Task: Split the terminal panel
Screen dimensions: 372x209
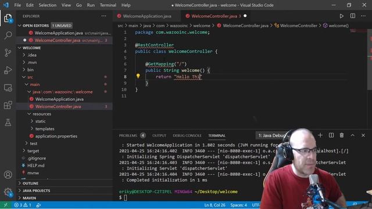Action: (331, 135)
